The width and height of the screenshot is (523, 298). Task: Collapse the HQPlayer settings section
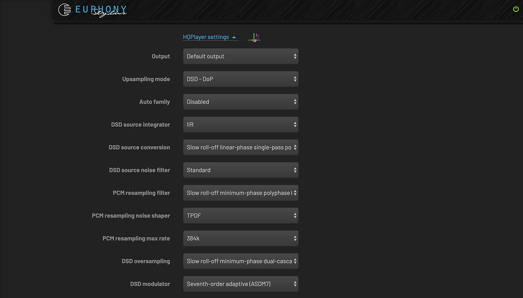(x=234, y=37)
